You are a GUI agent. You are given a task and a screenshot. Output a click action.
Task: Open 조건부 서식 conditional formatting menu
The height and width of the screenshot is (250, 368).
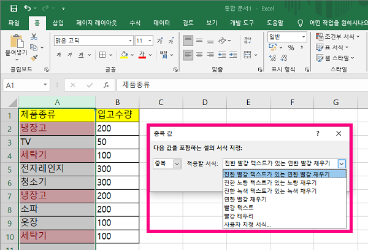(337, 37)
